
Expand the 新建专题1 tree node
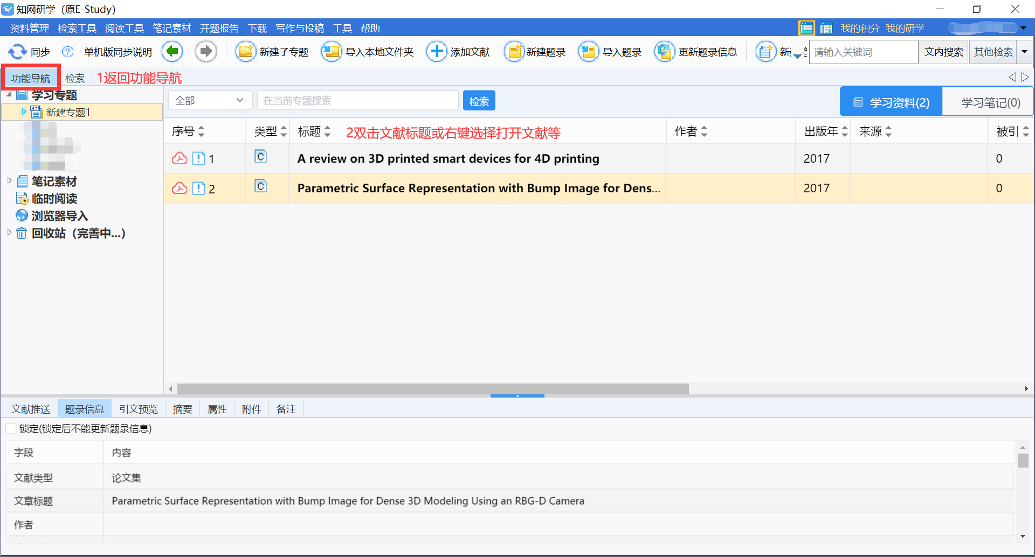tap(23, 112)
